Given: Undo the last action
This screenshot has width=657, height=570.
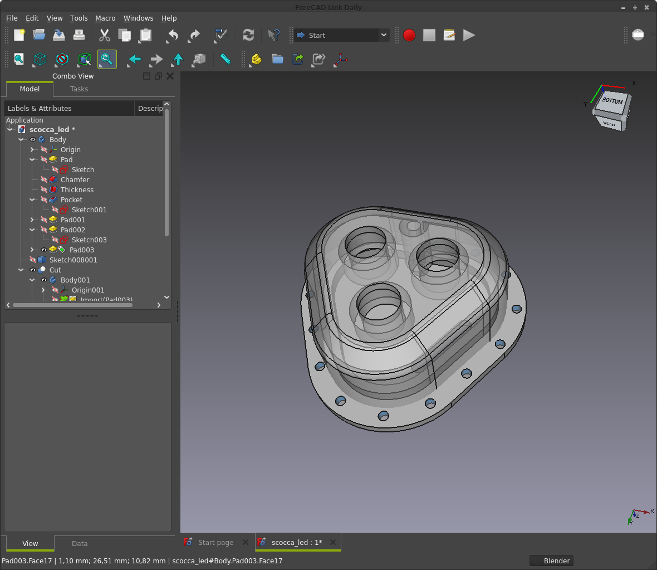Looking at the screenshot, I should pyautogui.click(x=172, y=35).
